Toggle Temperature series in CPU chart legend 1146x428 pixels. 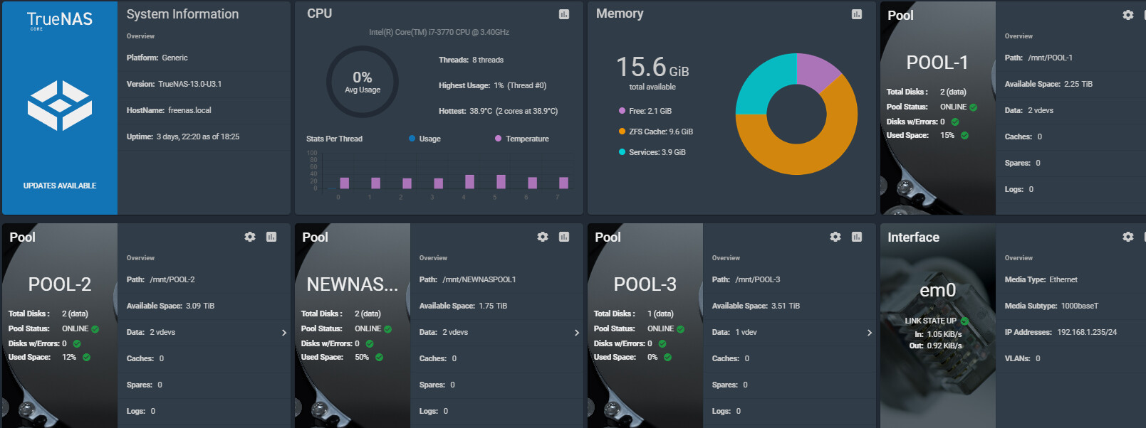pyautogui.click(x=522, y=139)
